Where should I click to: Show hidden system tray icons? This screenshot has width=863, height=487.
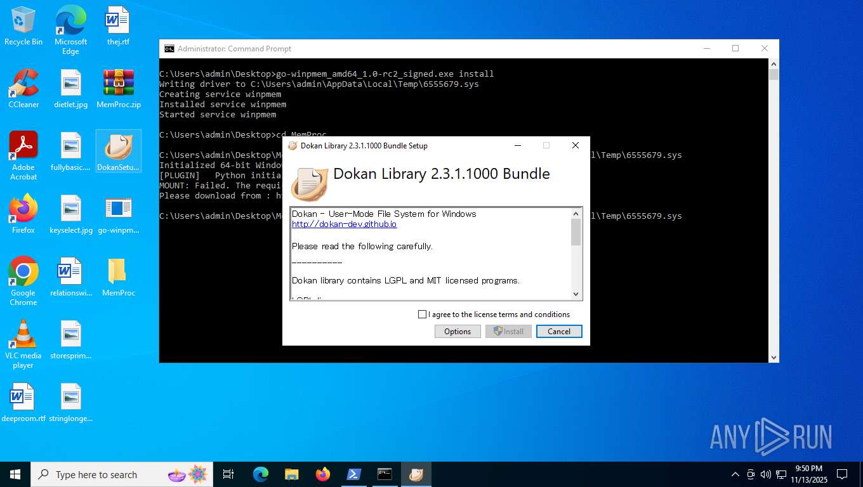click(x=735, y=474)
